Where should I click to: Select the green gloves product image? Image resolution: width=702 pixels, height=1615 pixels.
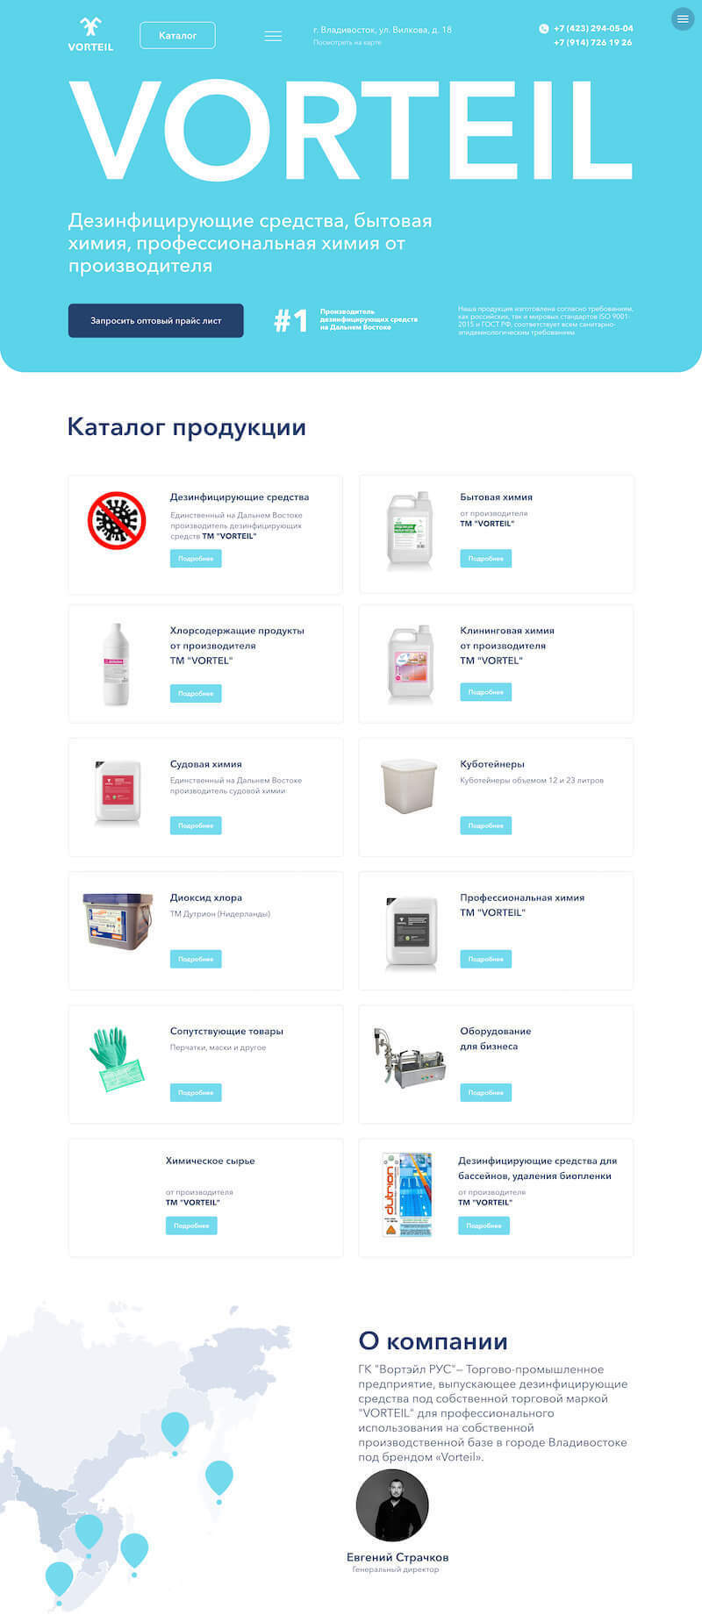pos(116,1060)
